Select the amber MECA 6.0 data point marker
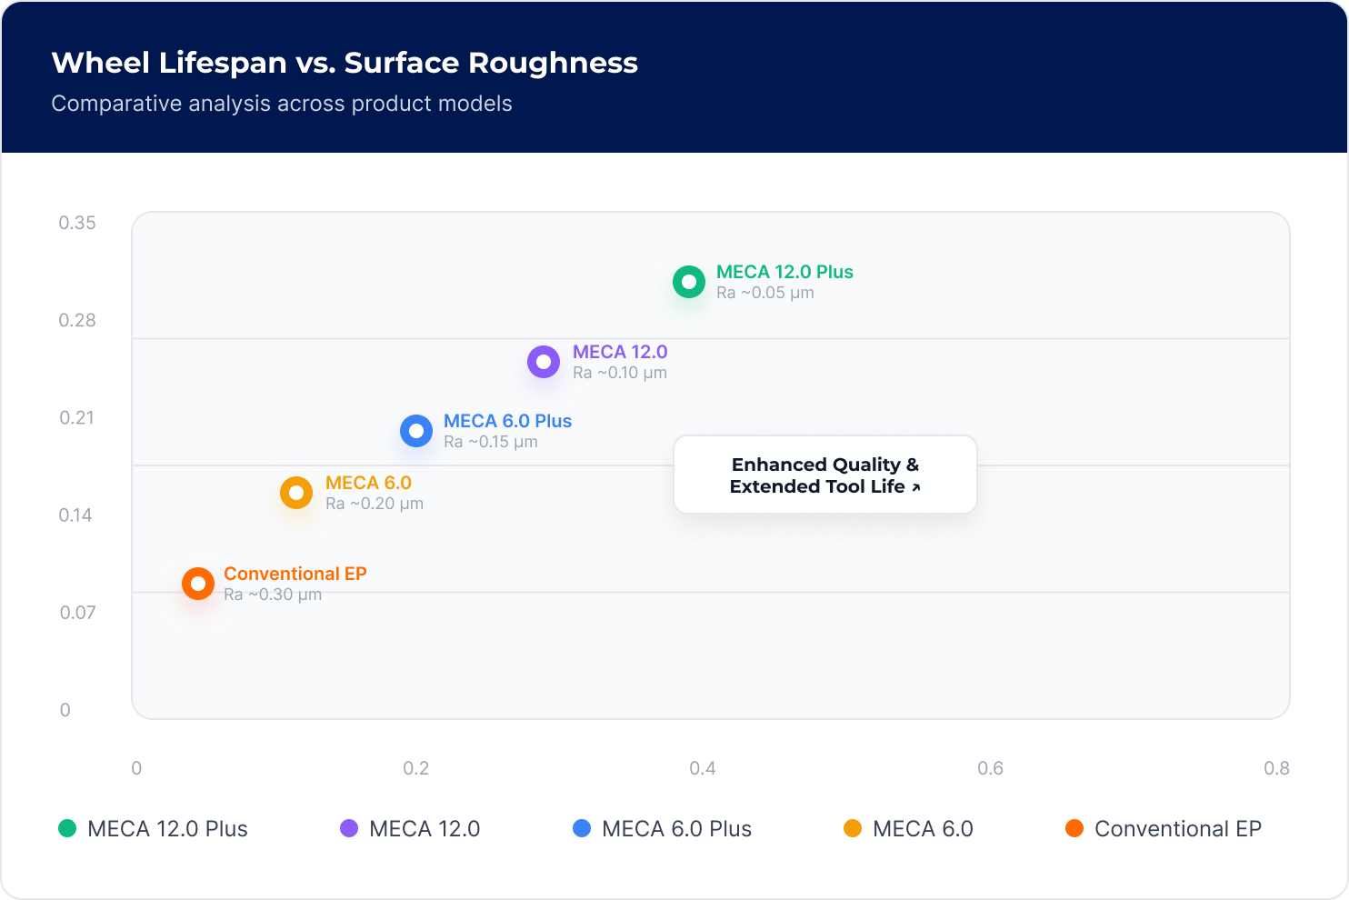 pos(296,493)
